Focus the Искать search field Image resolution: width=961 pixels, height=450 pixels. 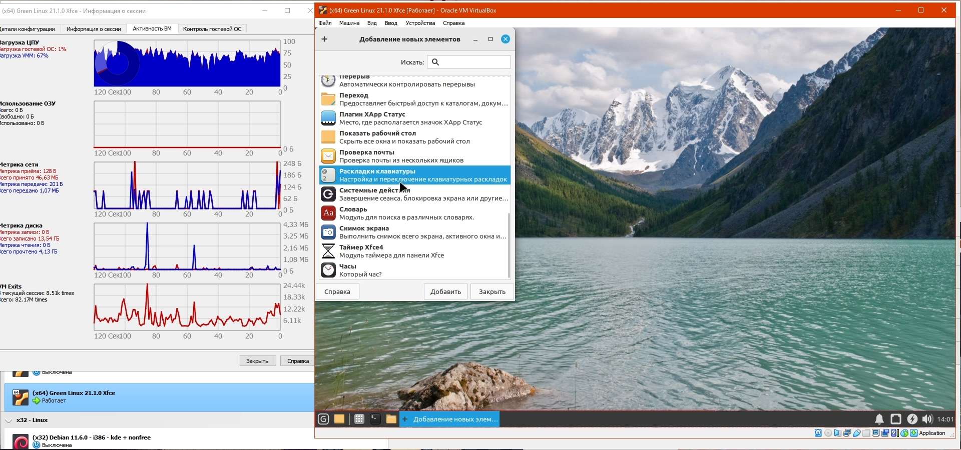[x=469, y=62]
